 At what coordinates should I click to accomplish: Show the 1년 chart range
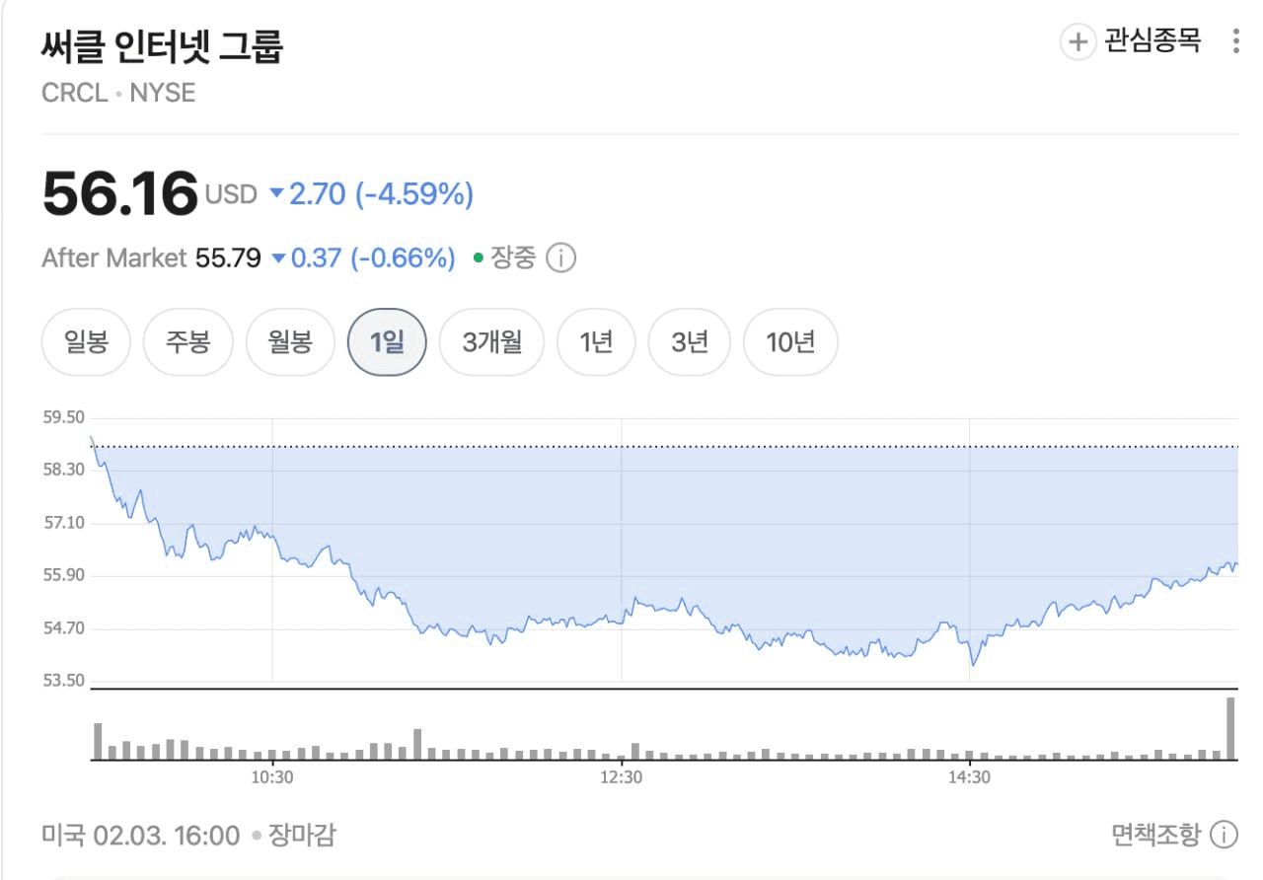click(596, 343)
